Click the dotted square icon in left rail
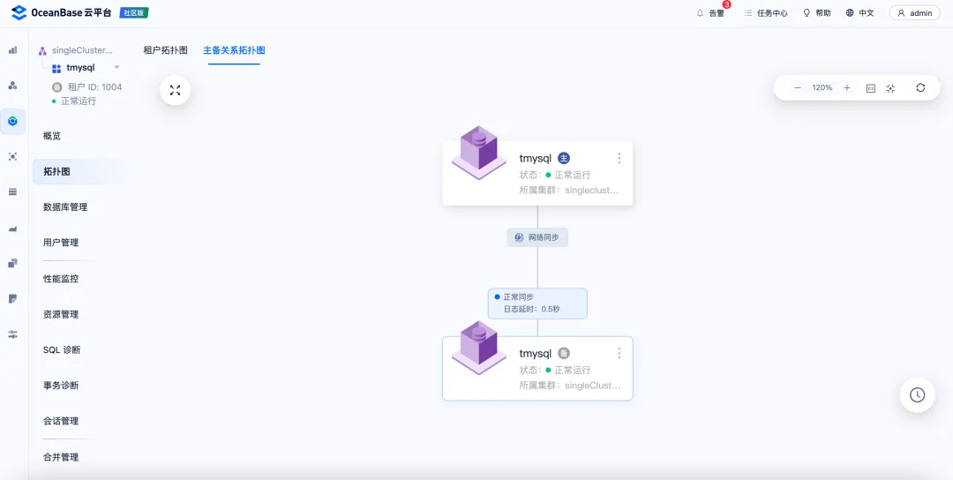 pyautogui.click(x=12, y=157)
